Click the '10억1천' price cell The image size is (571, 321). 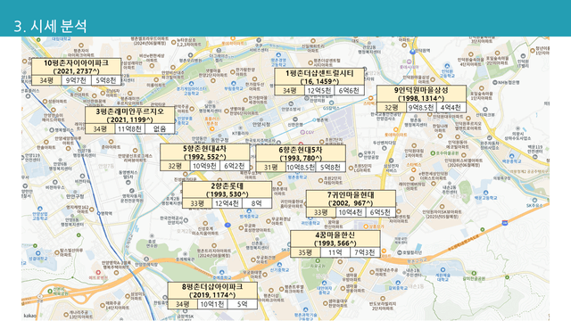click(x=212, y=304)
